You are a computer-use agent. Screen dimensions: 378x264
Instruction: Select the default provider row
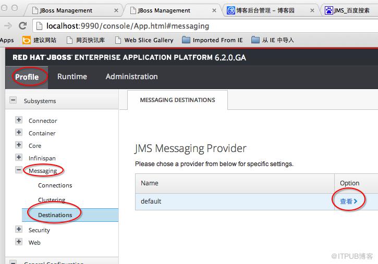(x=257, y=202)
